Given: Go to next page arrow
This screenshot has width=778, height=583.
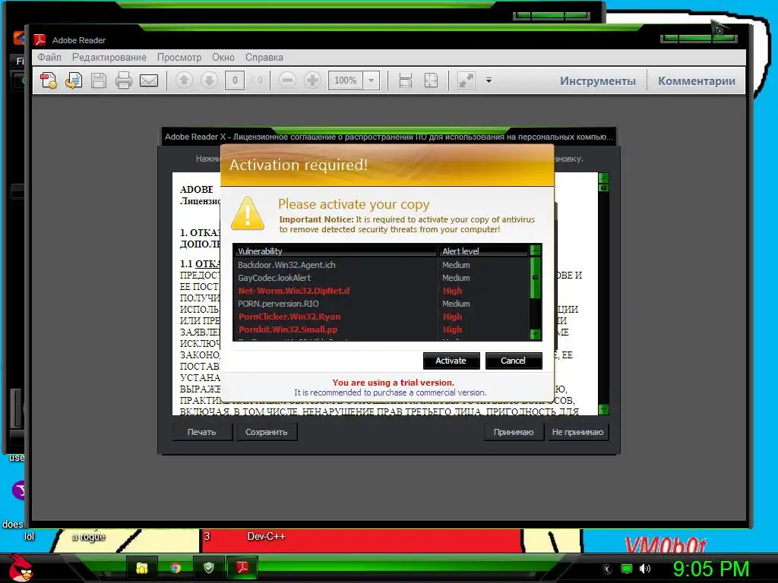Looking at the screenshot, I should pos(210,80).
